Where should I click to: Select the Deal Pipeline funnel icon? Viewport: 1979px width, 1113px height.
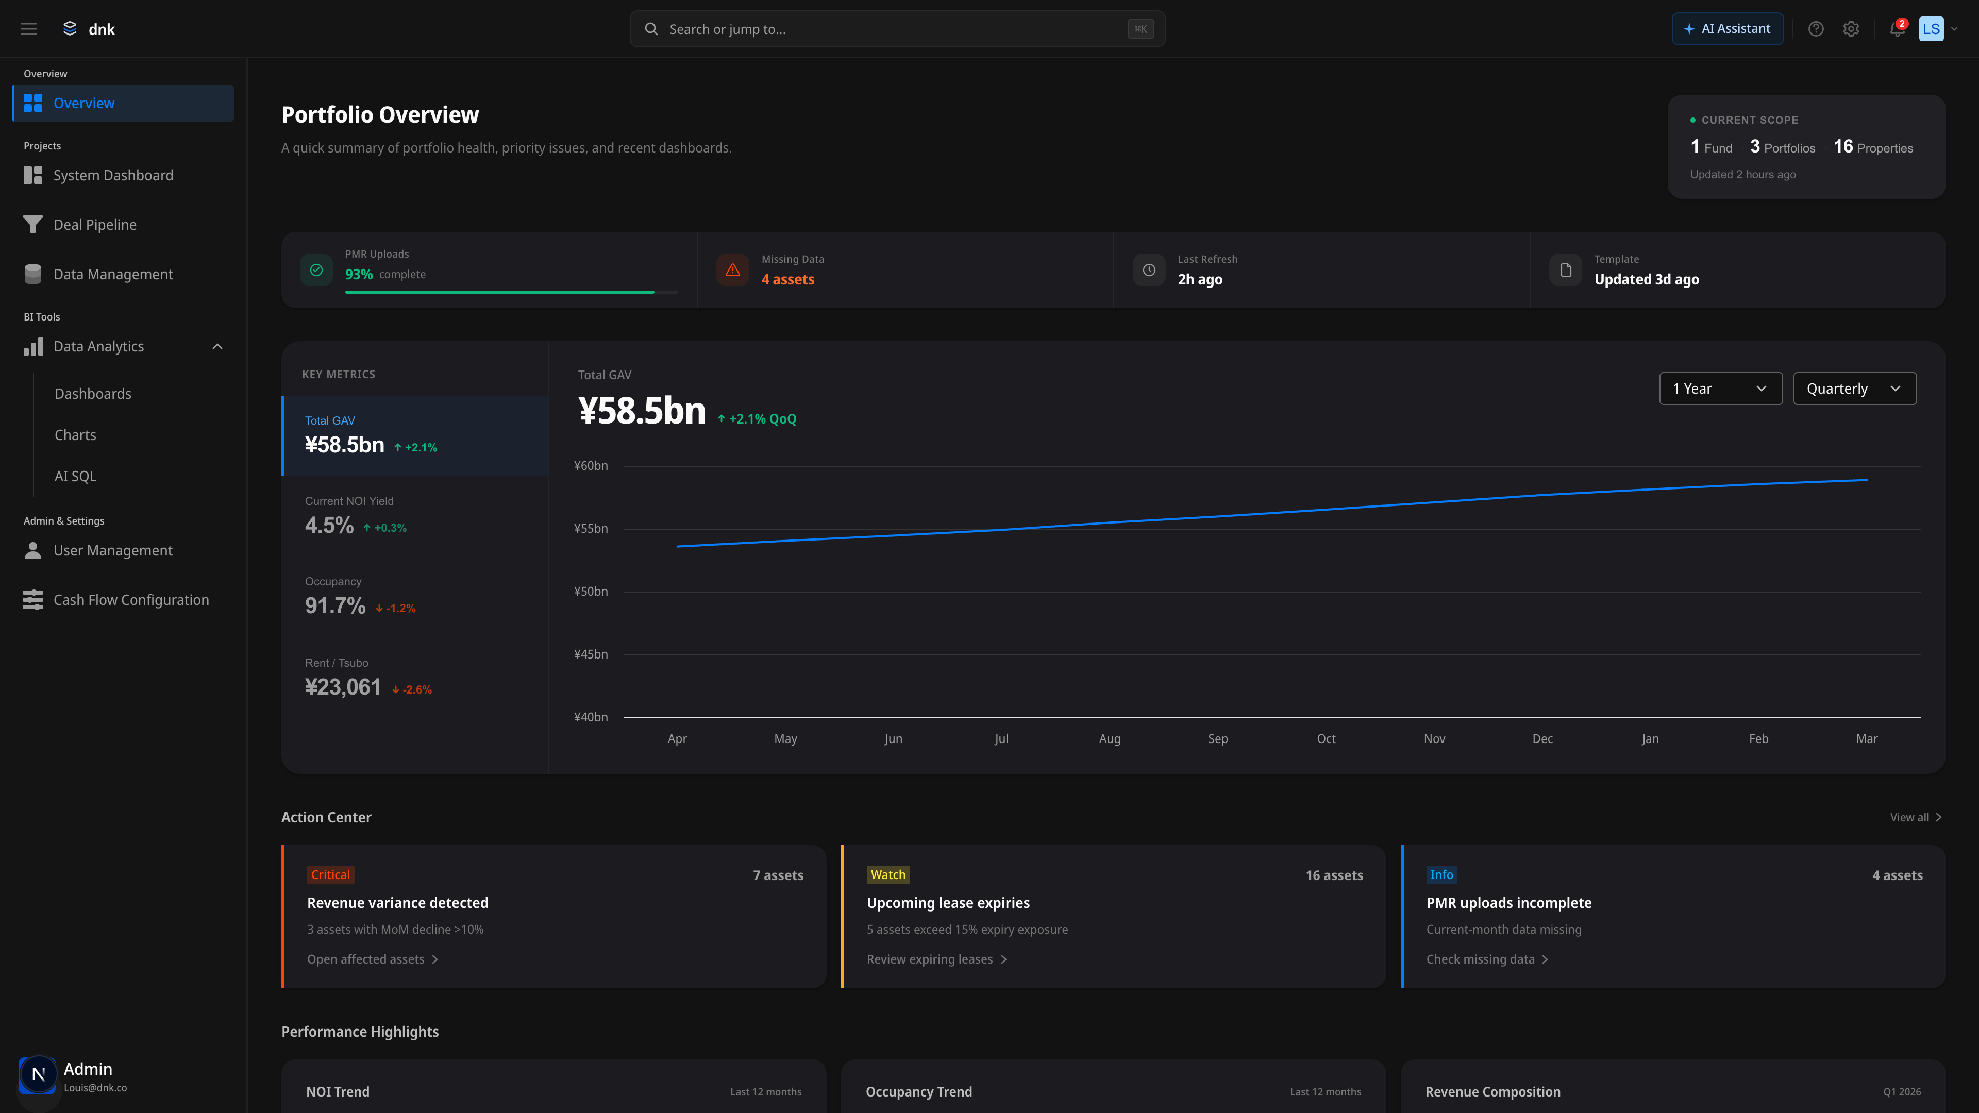32,224
